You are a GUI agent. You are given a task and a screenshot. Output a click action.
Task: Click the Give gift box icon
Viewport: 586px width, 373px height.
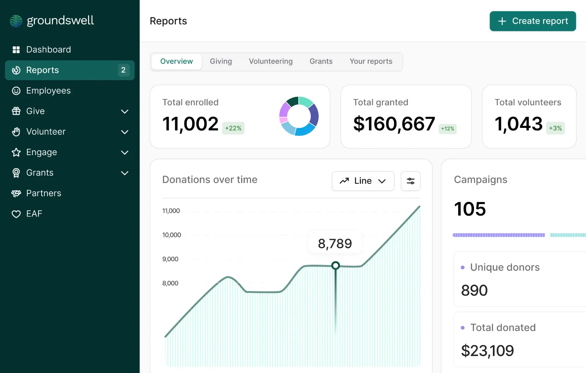tap(16, 111)
